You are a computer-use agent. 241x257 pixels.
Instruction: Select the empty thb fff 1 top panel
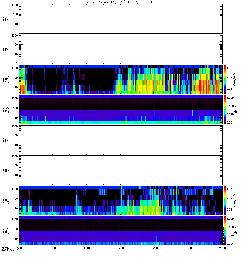pos(121,18)
